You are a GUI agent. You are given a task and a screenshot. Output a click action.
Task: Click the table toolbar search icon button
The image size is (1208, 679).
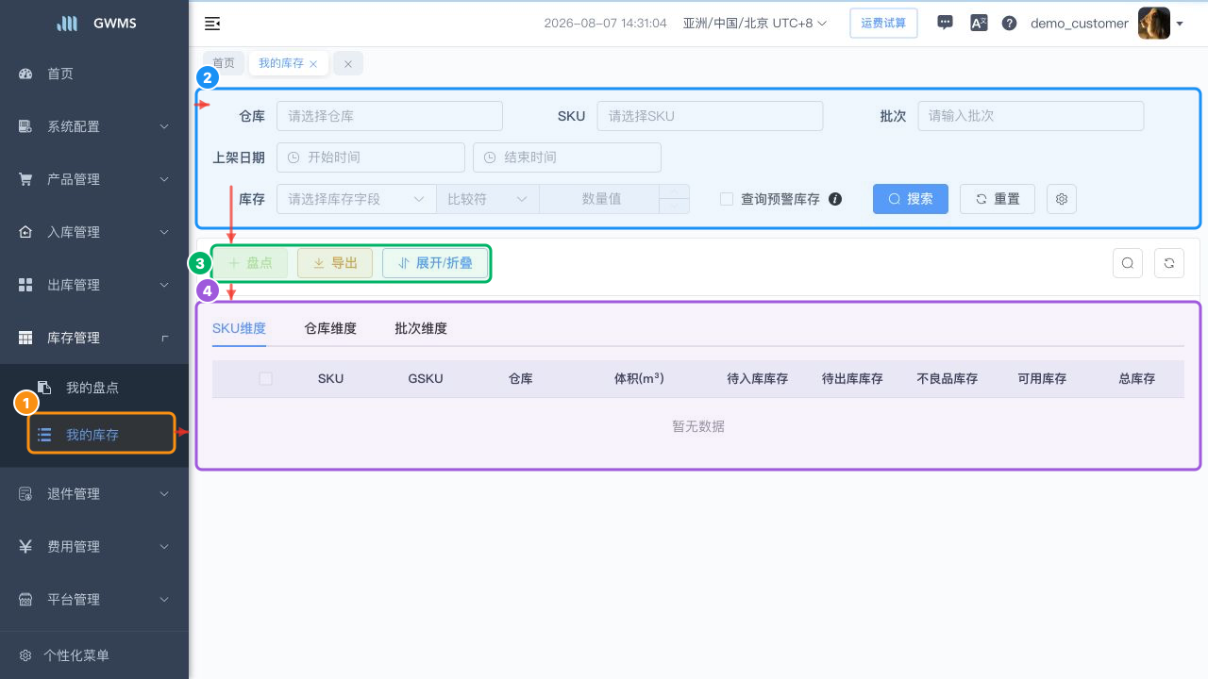[1128, 263]
